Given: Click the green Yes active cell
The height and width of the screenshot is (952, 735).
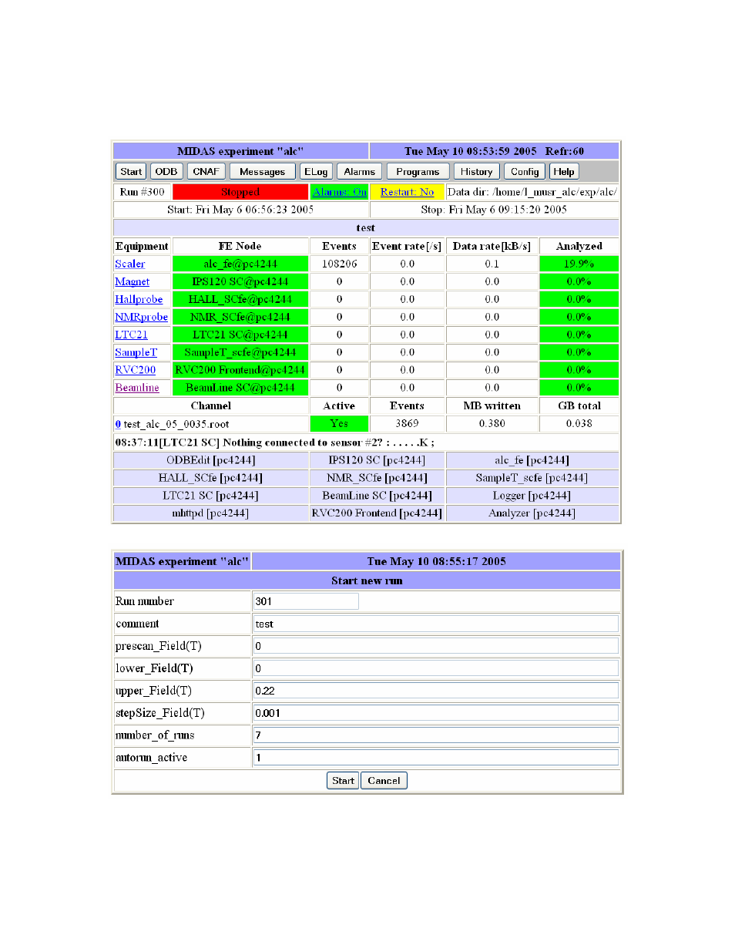Looking at the screenshot, I should (339, 423).
